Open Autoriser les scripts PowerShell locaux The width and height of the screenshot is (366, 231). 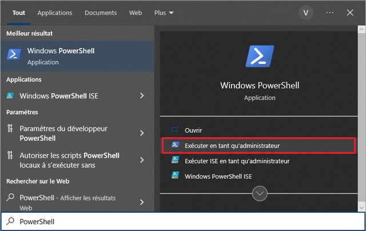(70, 160)
